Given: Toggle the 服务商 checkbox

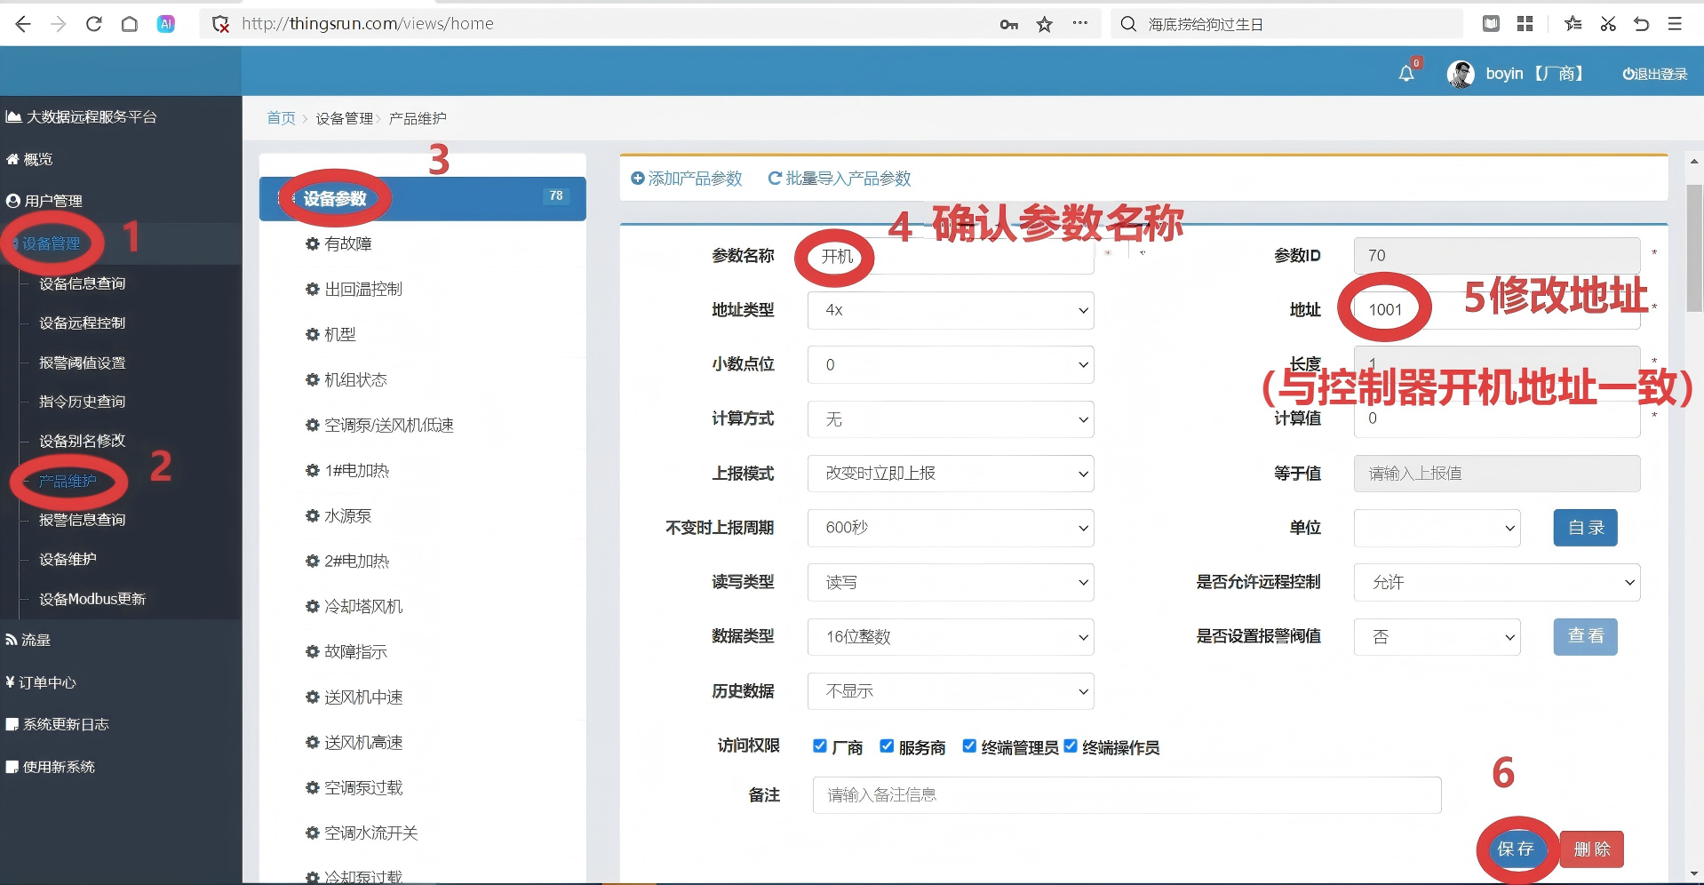Looking at the screenshot, I should tap(887, 746).
